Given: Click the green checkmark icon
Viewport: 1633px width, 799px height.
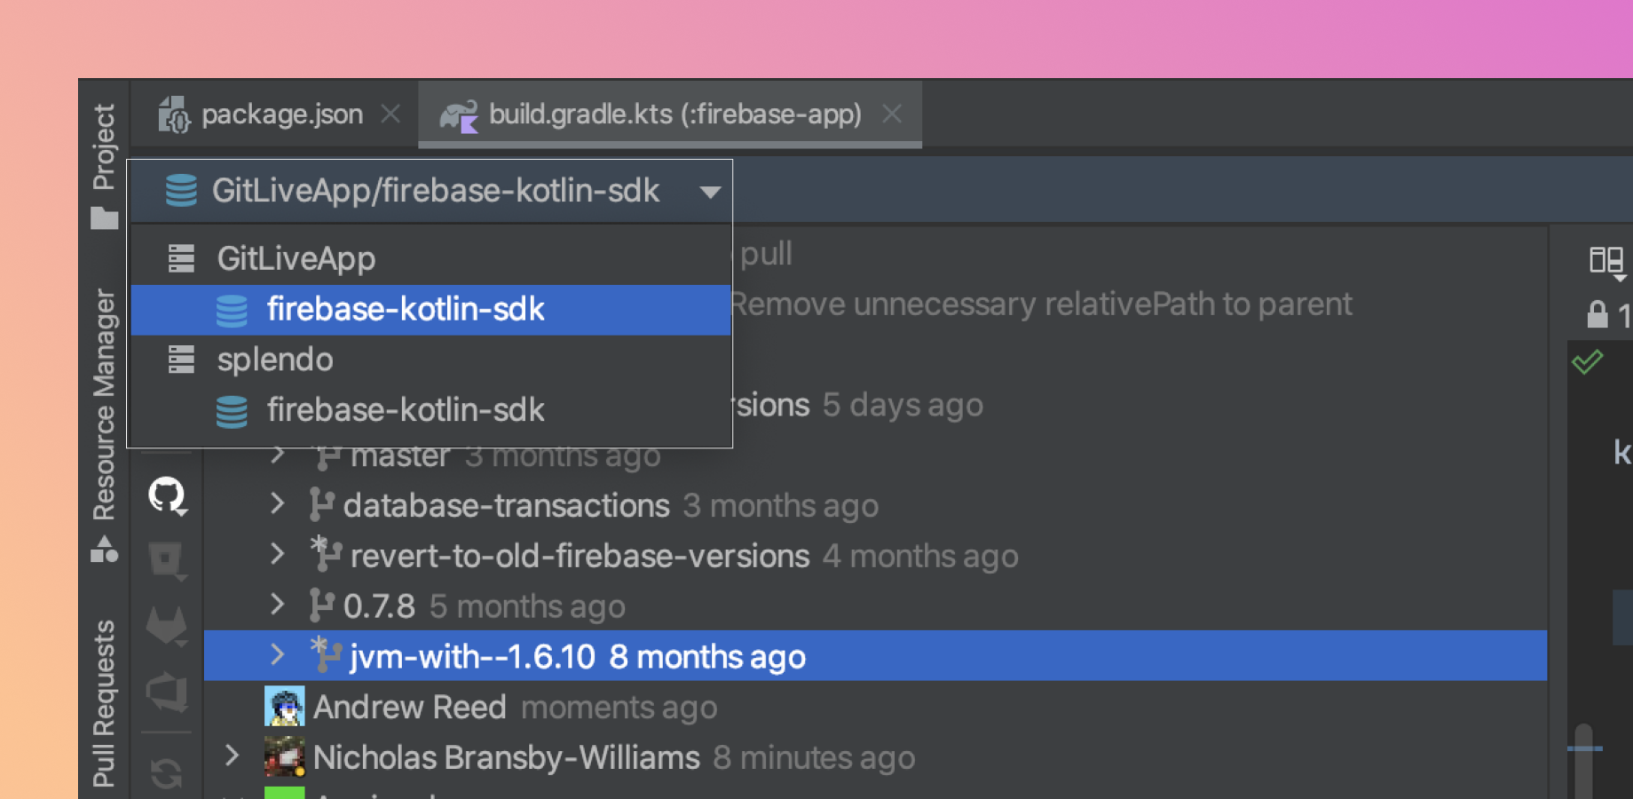Looking at the screenshot, I should [1587, 361].
